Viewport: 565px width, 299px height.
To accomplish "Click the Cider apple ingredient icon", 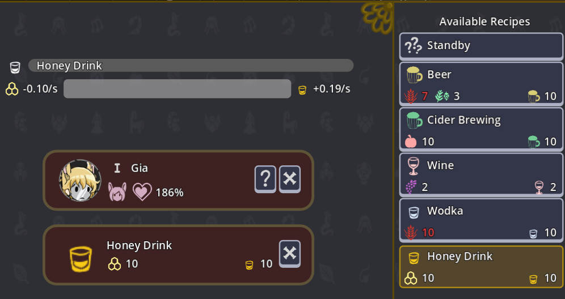I will pos(411,142).
